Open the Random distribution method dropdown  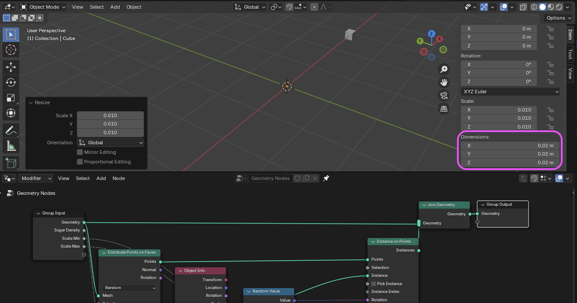coord(130,288)
